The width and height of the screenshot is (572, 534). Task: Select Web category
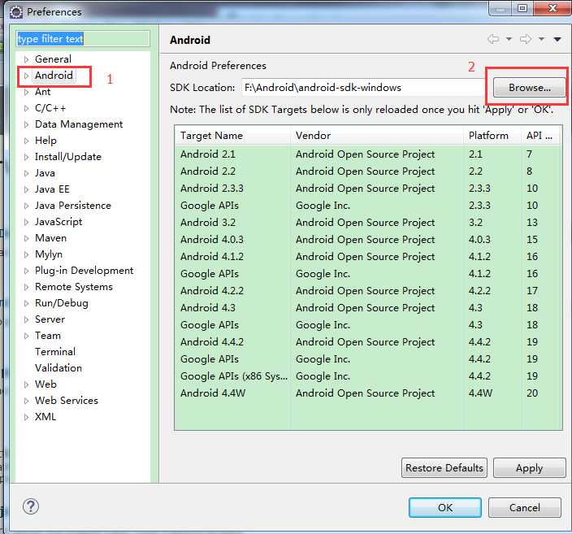pos(45,384)
